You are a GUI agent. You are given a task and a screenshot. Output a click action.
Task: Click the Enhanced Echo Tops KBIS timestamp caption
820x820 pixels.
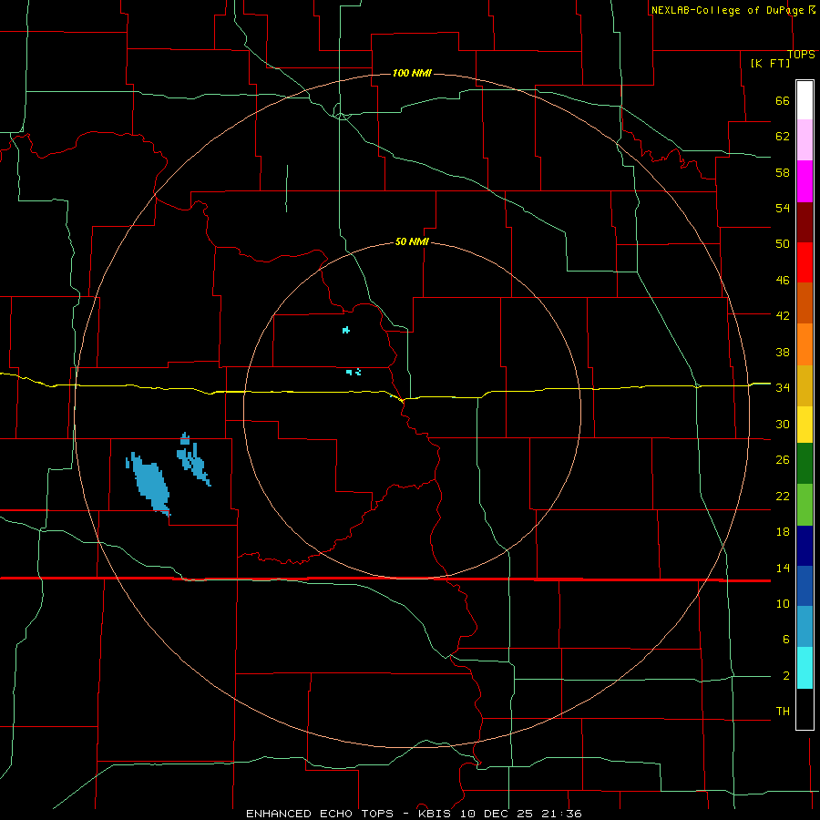click(x=414, y=814)
